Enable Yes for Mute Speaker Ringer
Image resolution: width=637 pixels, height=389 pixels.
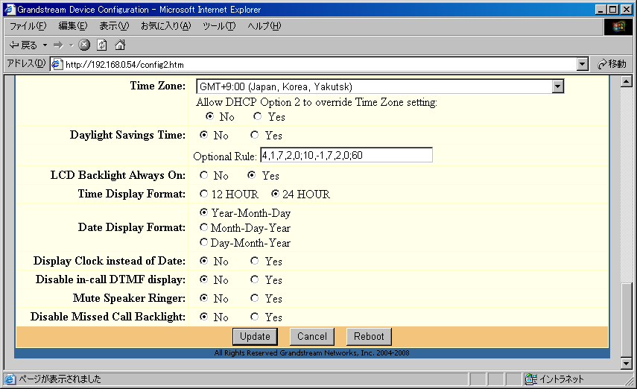tap(255, 298)
